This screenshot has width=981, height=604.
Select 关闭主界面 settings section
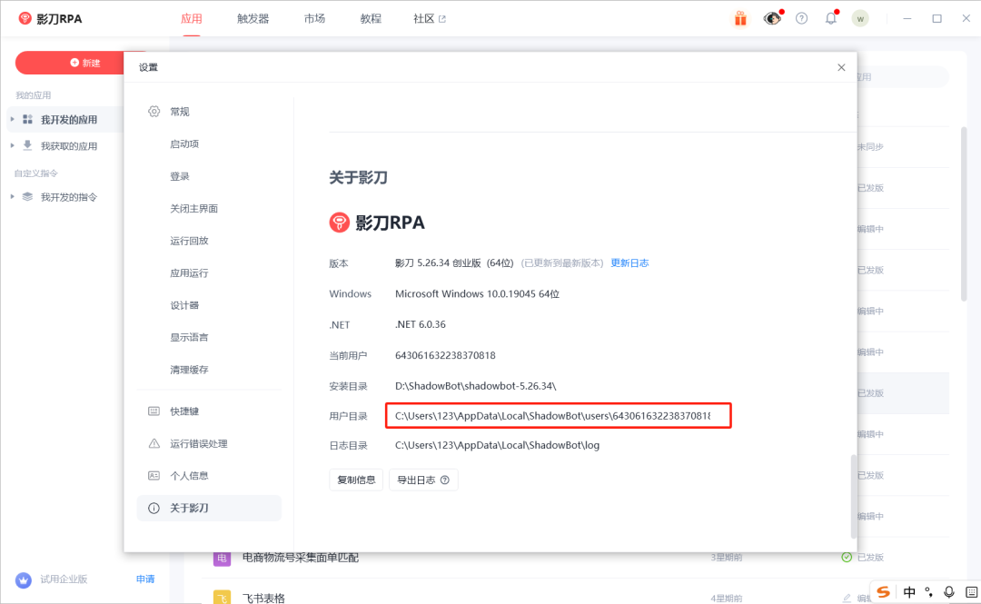(194, 208)
